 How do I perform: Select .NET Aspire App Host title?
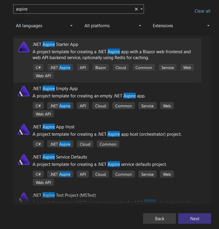point(53,127)
